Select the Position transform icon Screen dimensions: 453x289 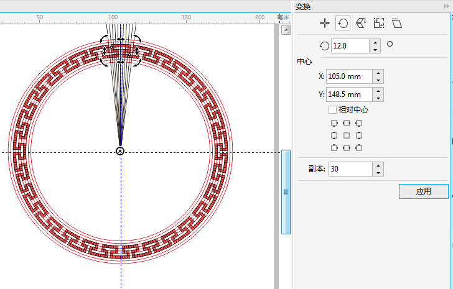(x=324, y=24)
